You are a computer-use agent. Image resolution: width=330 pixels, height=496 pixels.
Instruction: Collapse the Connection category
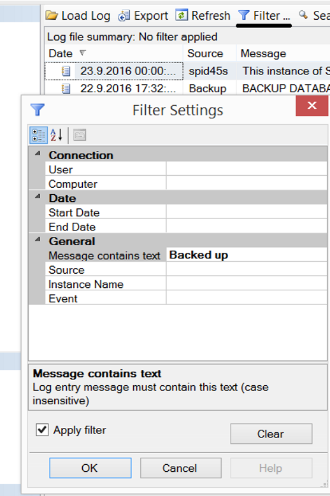38,153
